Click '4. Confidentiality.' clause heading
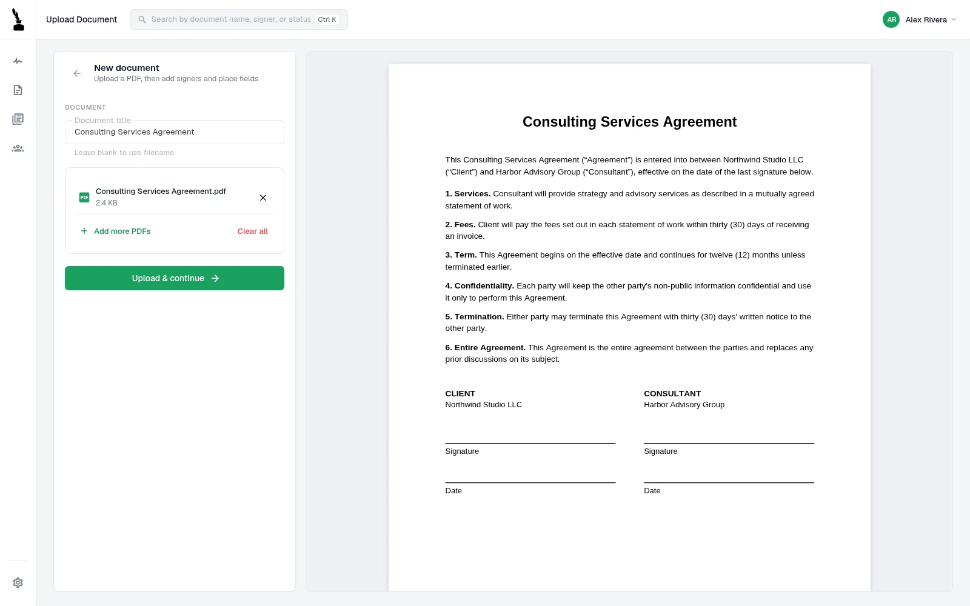This screenshot has height=606, width=970. point(480,286)
